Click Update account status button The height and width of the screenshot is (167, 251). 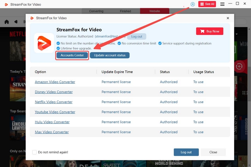click(x=109, y=55)
